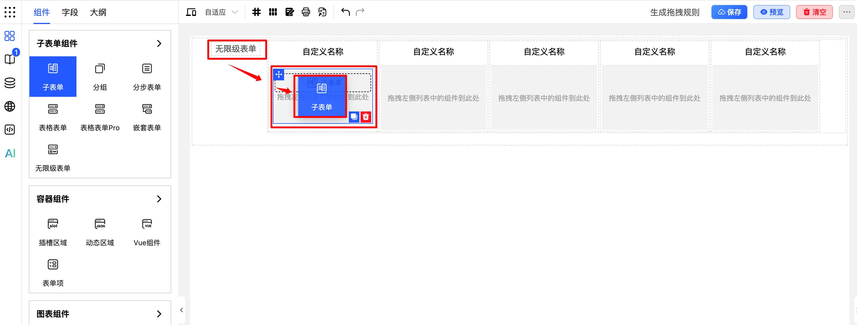
Task: Click the redo arrow in the toolbar
Action: [360, 12]
